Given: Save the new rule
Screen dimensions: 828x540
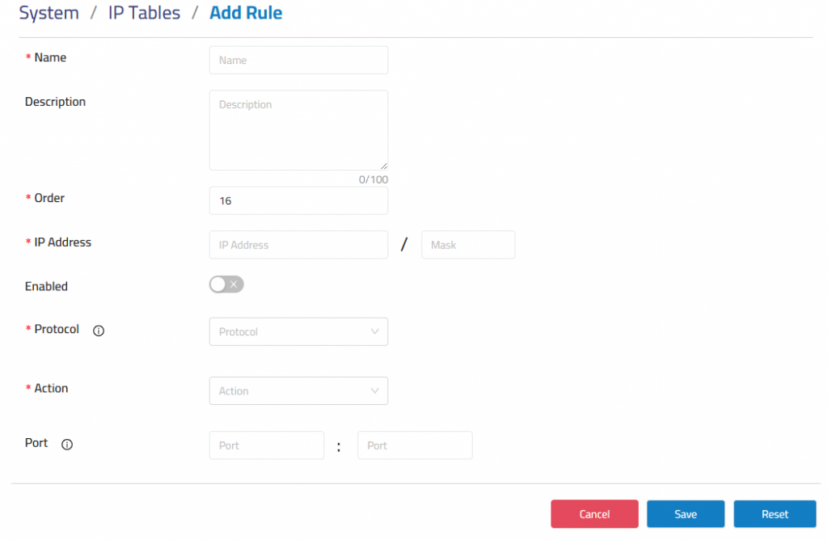Looking at the screenshot, I should coord(686,514).
